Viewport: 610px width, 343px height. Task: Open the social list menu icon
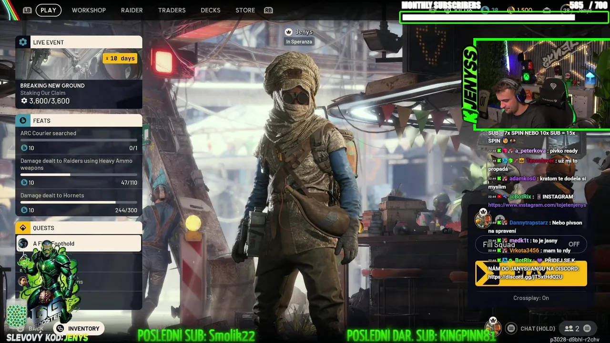pyautogui.click(x=587, y=328)
